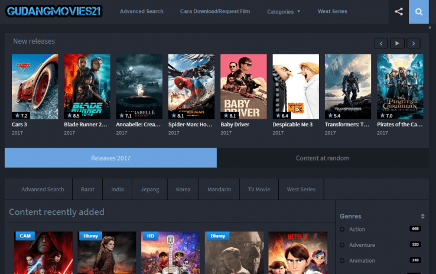This screenshot has height=274, width=436.
Task: Open the Coco HD poster
Action: [171, 253]
